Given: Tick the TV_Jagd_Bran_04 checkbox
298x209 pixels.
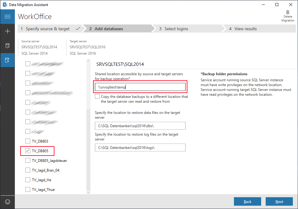Looking at the screenshot, I should [28, 170].
